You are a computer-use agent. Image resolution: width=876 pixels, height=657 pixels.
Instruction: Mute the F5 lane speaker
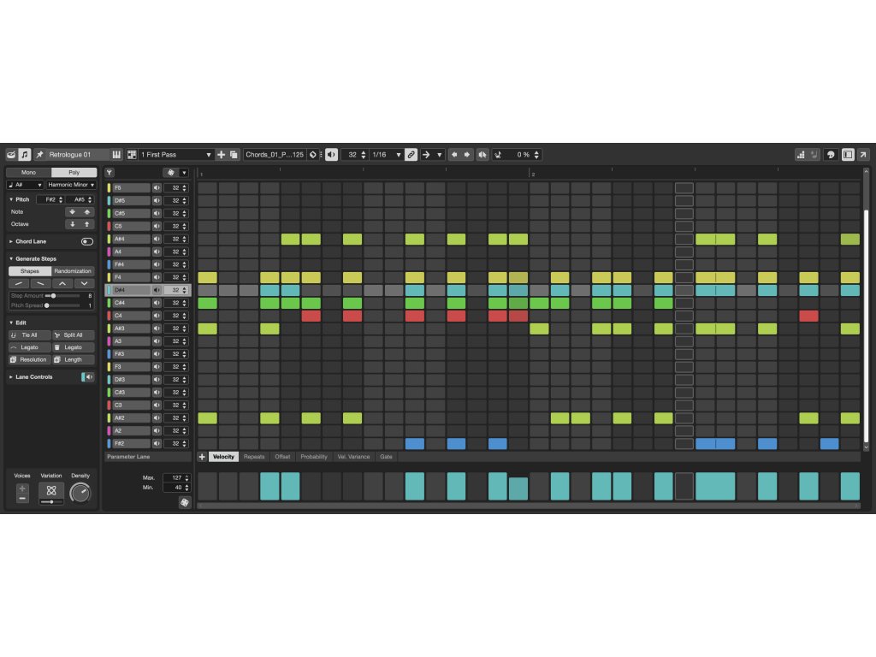pos(157,187)
